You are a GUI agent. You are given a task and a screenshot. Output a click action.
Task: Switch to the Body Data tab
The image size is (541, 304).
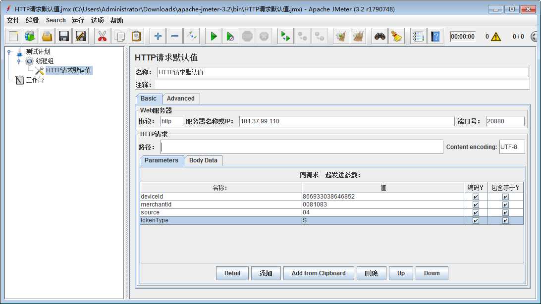[203, 160]
